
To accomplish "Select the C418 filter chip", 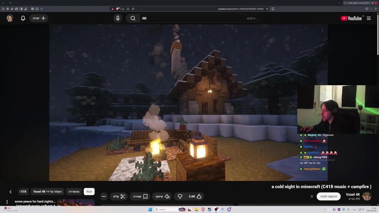I will coord(23,192).
